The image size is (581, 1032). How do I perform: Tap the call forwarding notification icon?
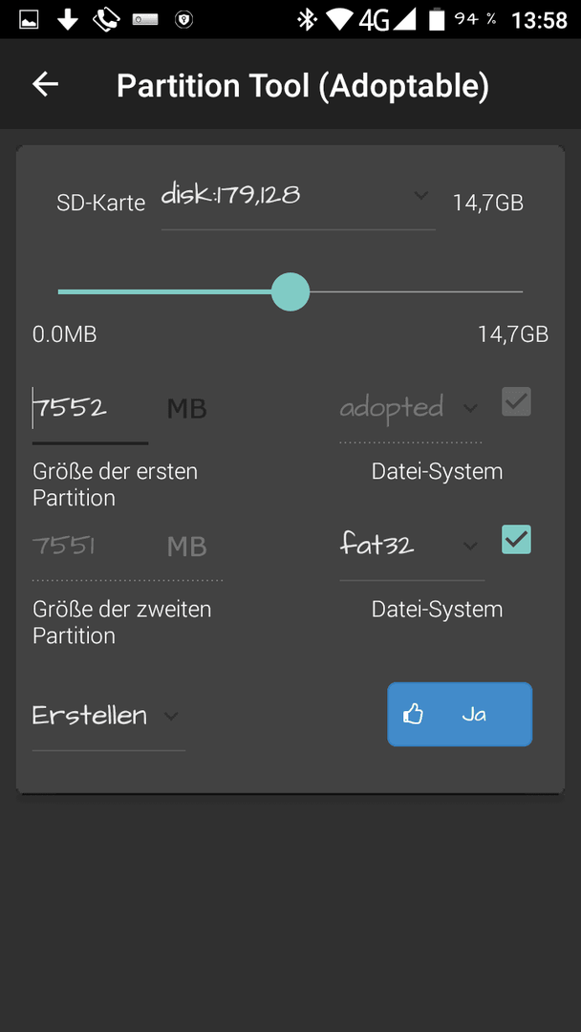105,20
